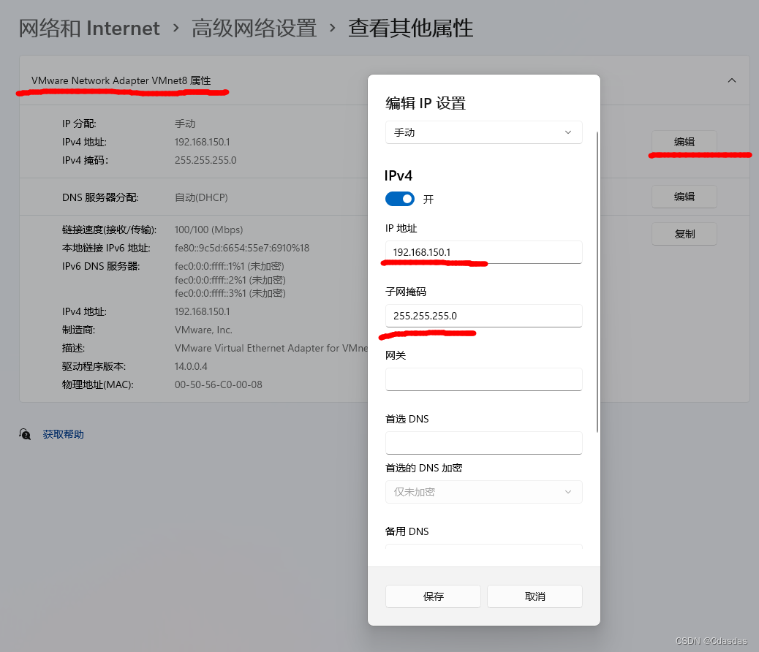This screenshot has width=759, height=652.
Task: Click 取消 to dismiss the dialog
Action: (x=535, y=596)
